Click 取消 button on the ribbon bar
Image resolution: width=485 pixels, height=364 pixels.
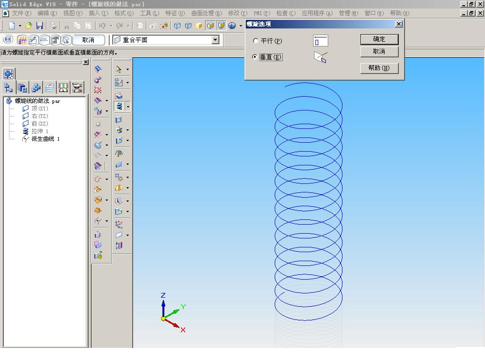tap(88, 40)
